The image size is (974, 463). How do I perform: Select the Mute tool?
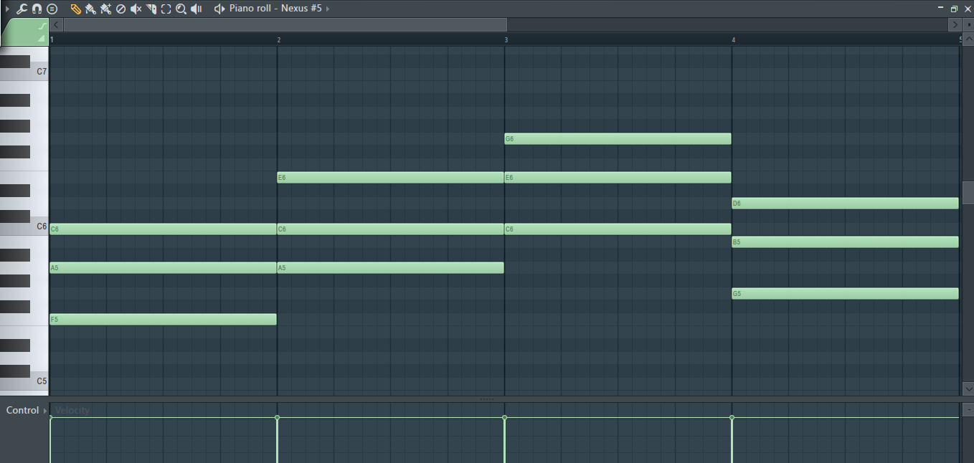pos(135,9)
